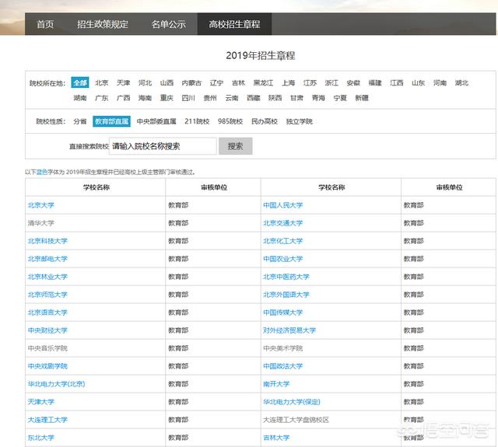Select 山东 location filter
The image size is (498, 447).
point(418,83)
